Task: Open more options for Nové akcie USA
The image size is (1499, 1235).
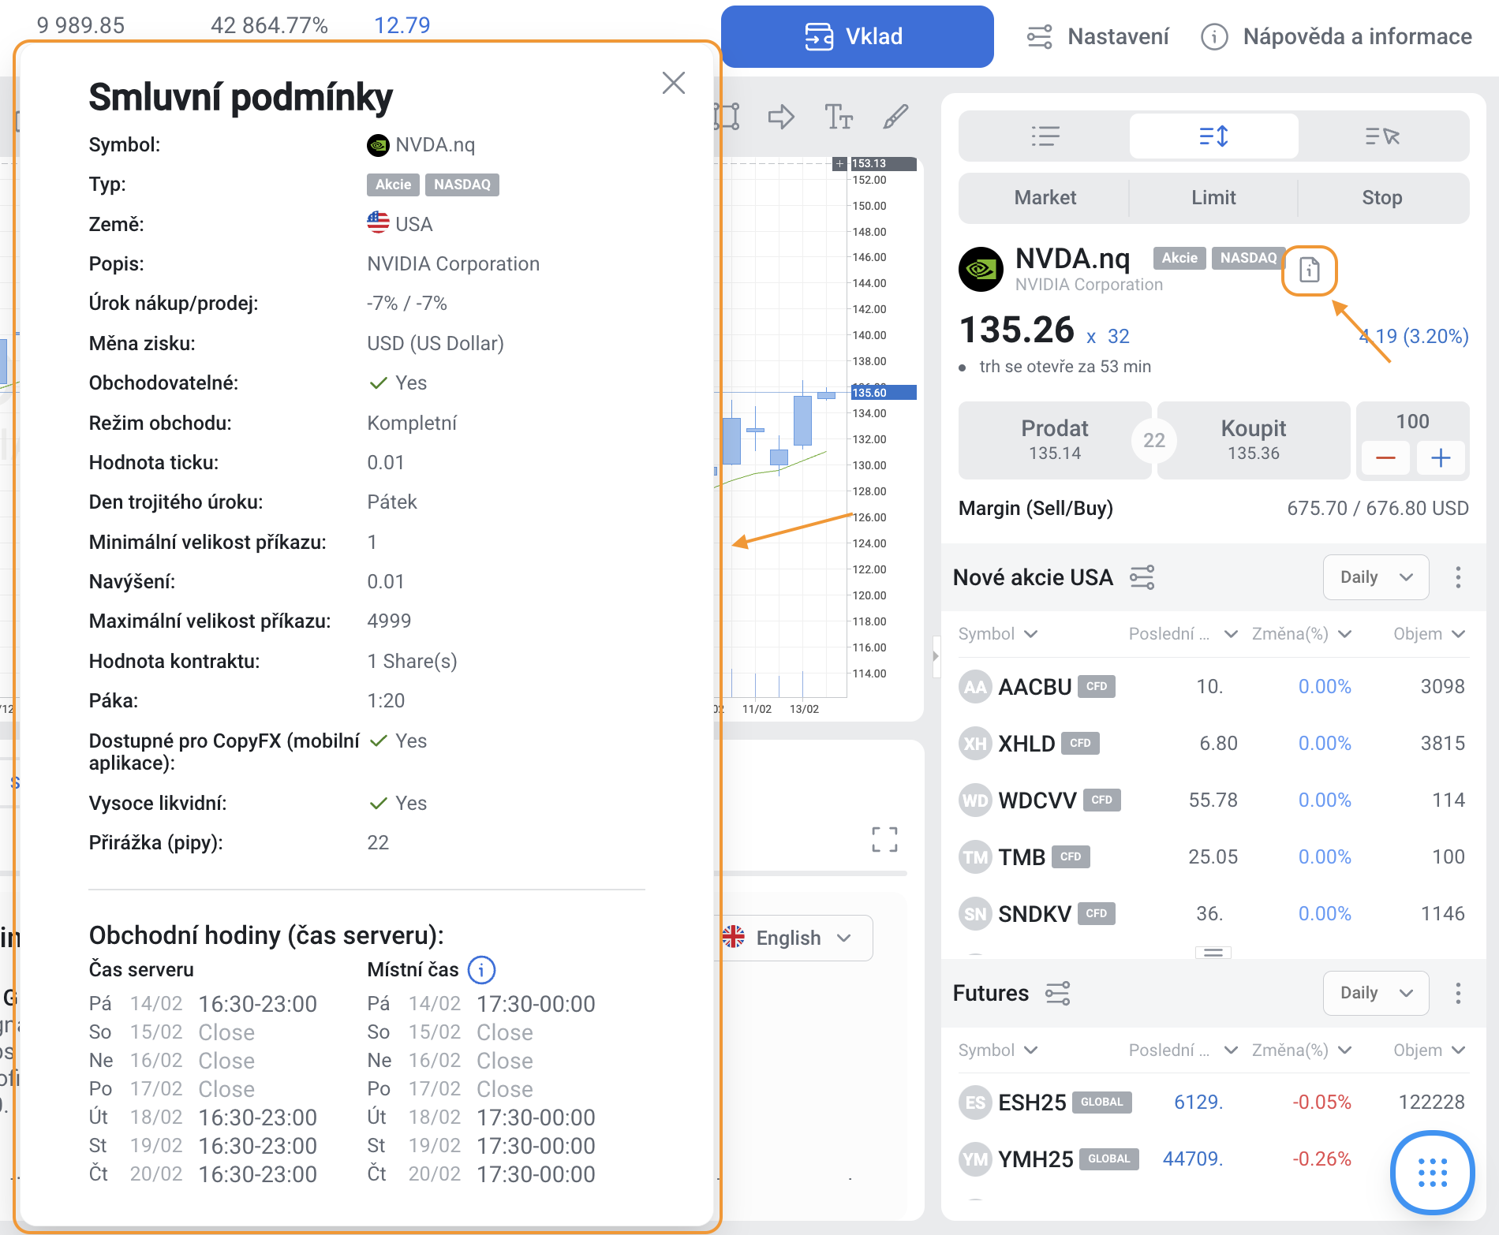Action: point(1458,577)
